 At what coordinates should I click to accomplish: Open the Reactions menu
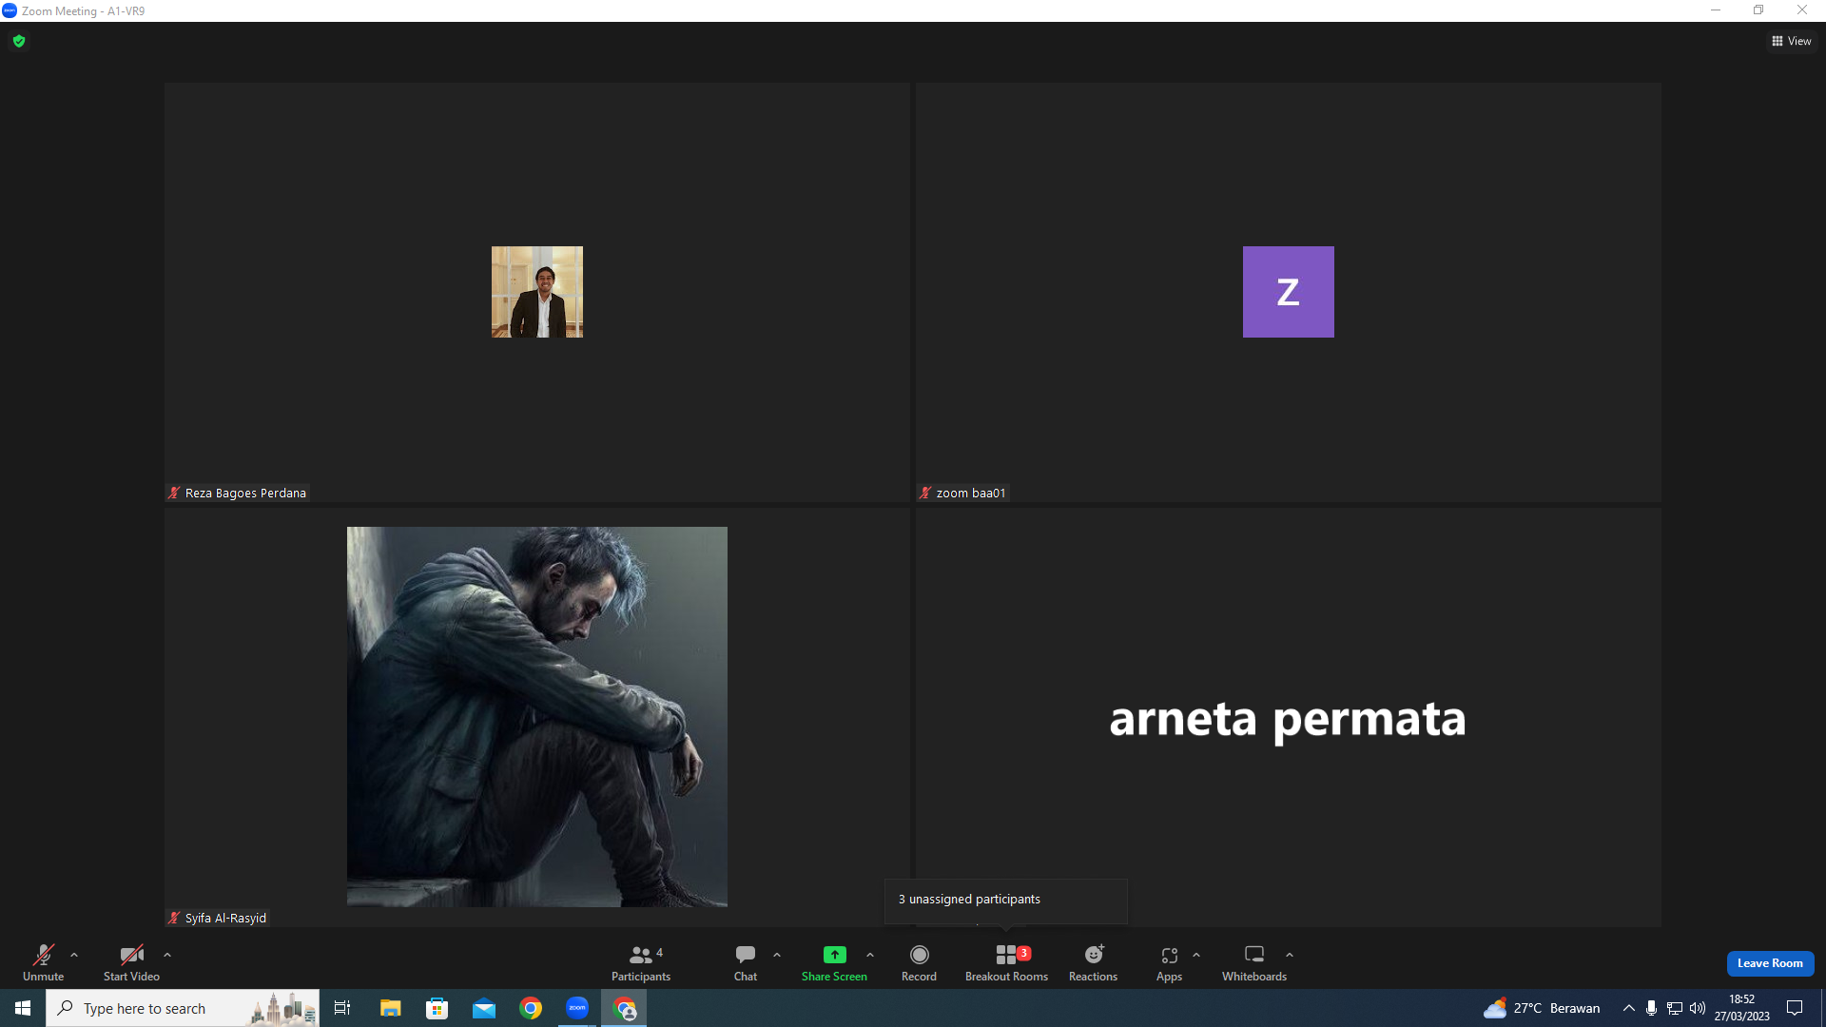1094,962
